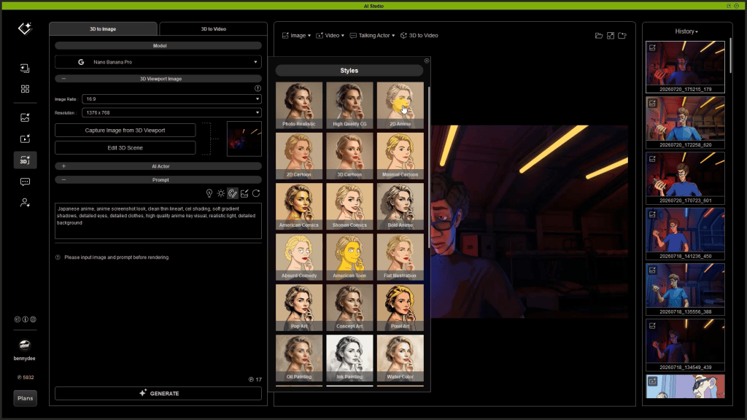Click the AI Studio sparkle logo
Viewport: 747px width, 420px height.
25,28
